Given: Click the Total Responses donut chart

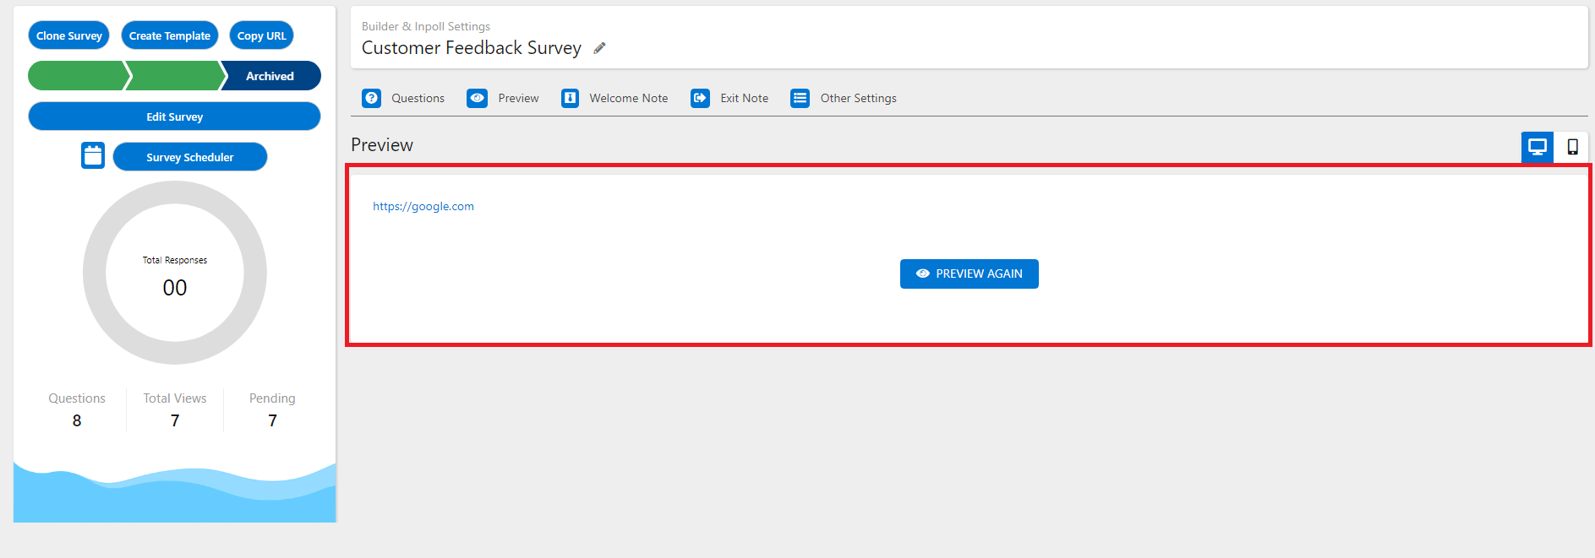Looking at the screenshot, I should tap(175, 273).
